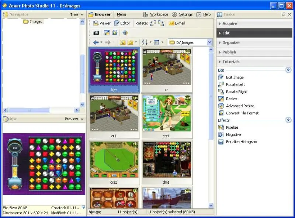Select the bjw thumbnail
Viewport: 295px width, 218px height.
114,70
